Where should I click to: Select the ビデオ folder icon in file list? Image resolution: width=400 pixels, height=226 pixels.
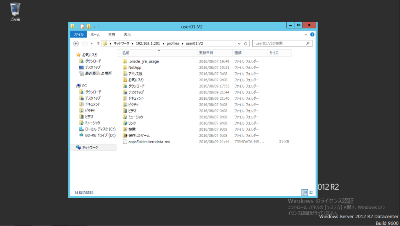tap(125, 111)
